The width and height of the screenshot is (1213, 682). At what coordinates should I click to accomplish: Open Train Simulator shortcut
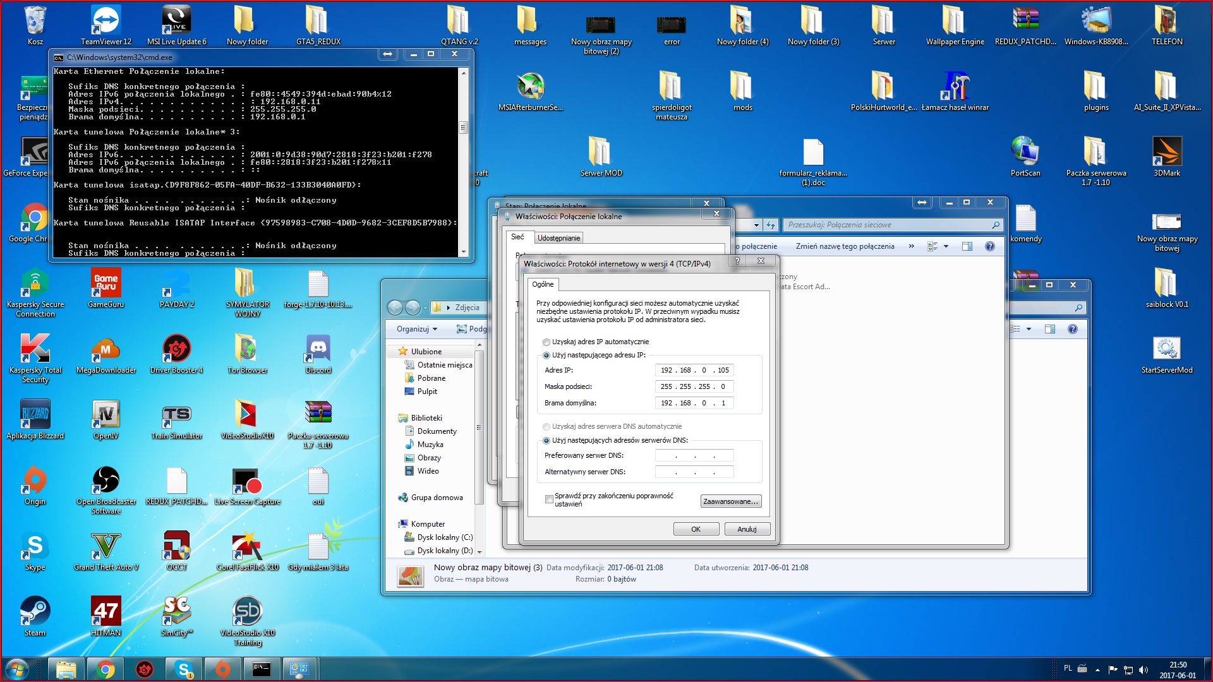coord(177,419)
